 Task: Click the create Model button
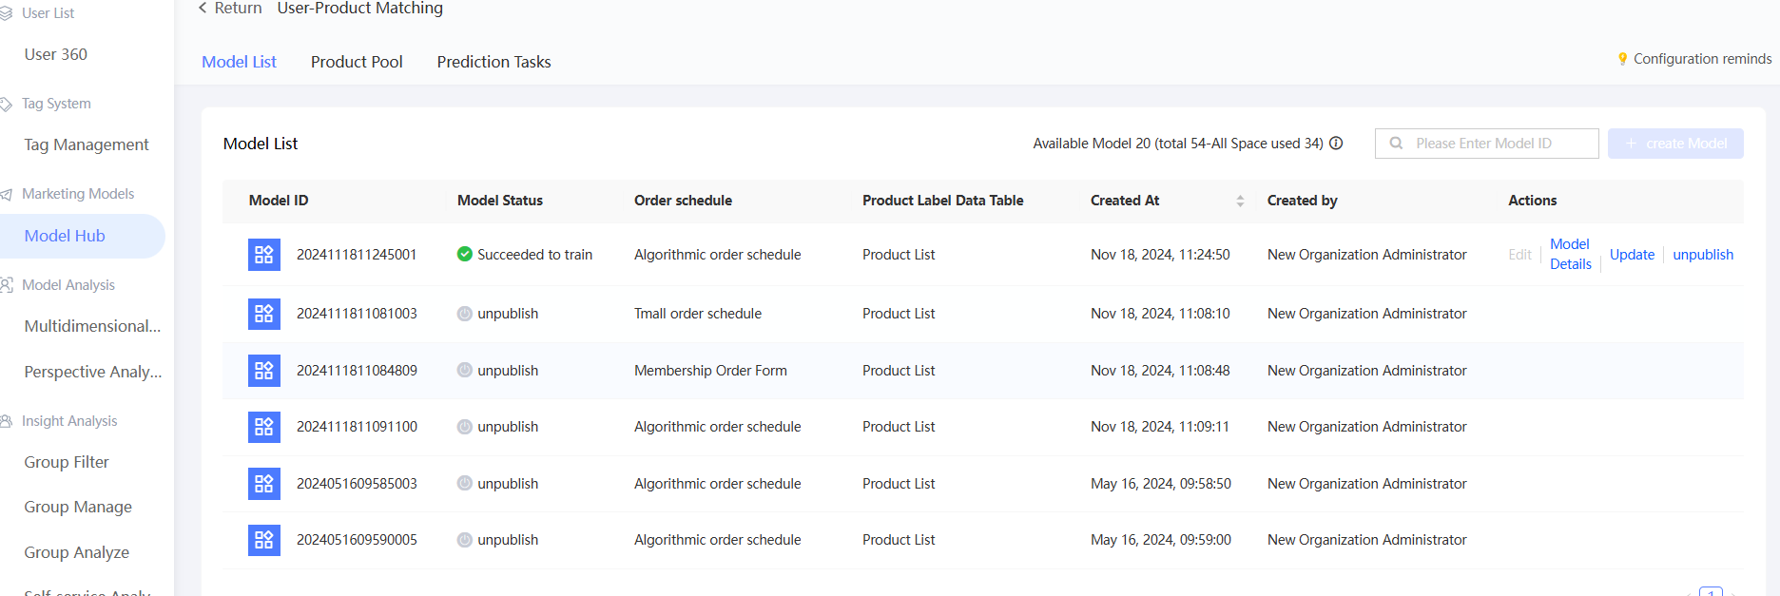click(1675, 144)
